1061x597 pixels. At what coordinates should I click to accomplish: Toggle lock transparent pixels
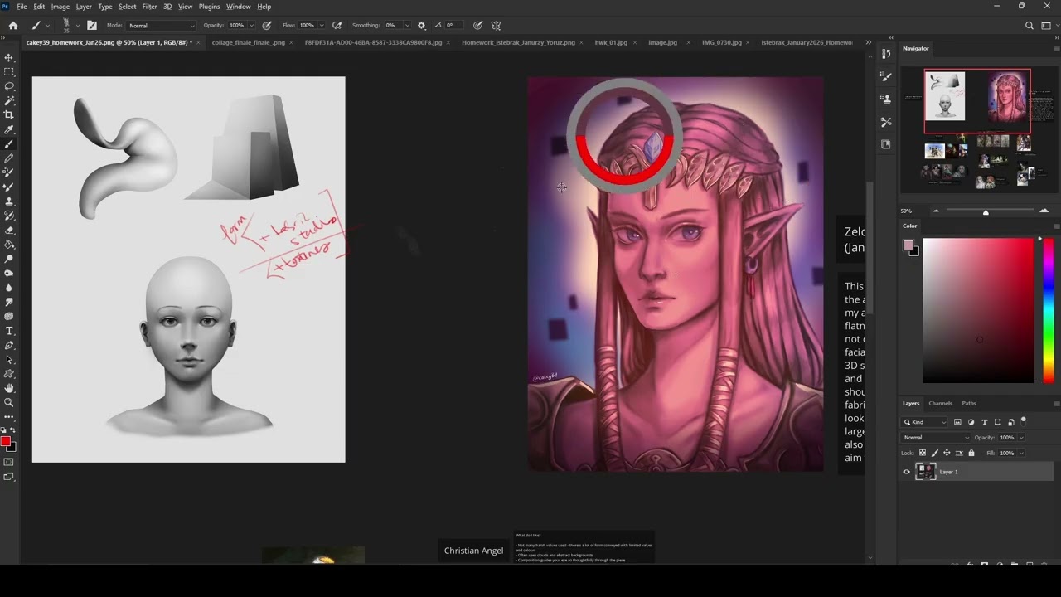tap(923, 453)
